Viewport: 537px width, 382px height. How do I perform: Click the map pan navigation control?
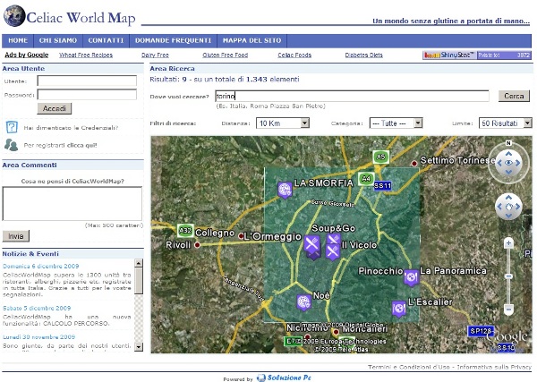pos(507,206)
